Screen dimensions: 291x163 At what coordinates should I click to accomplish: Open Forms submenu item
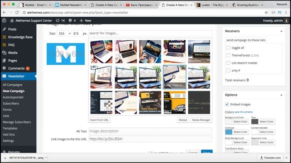pos(7,110)
